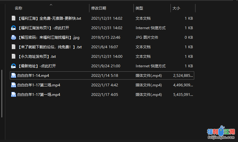
Task: Click the 福利江湖 watermark logo
Action: coord(221,132)
